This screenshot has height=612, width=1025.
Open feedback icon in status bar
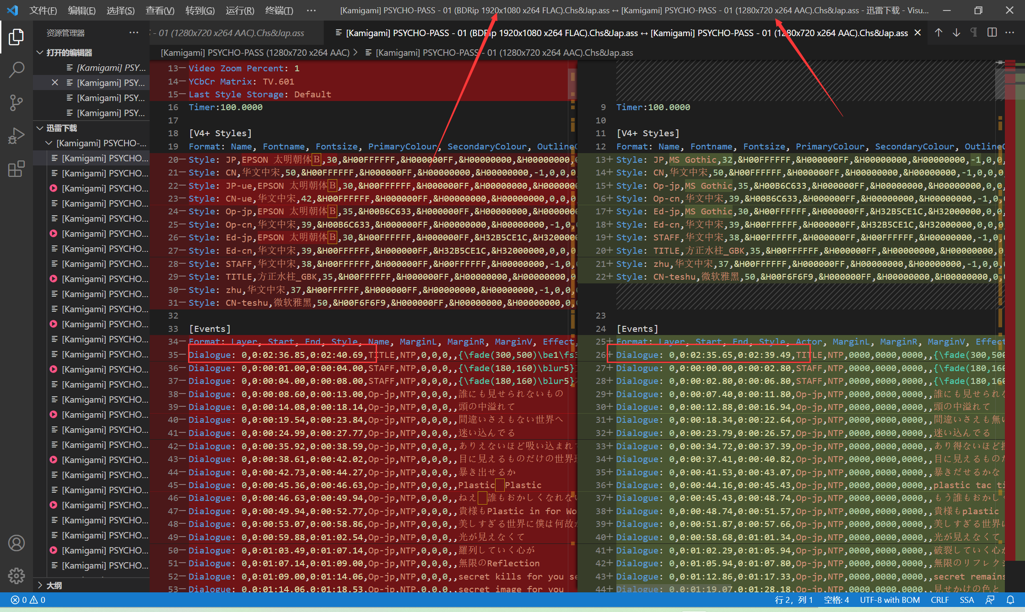pyautogui.click(x=990, y=600)
